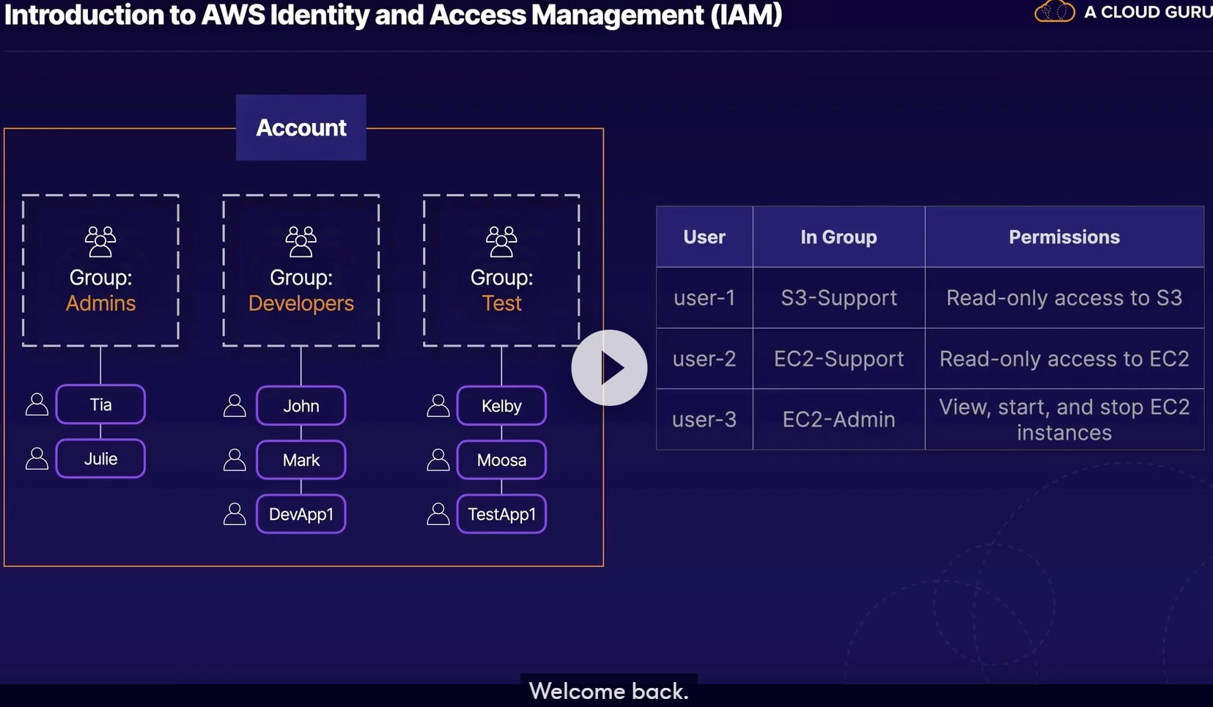
Task: Click the A CLOUD GURU brand text
Action: [1148, 12]
